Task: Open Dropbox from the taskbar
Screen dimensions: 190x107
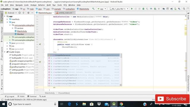Action: pos(99,104)
